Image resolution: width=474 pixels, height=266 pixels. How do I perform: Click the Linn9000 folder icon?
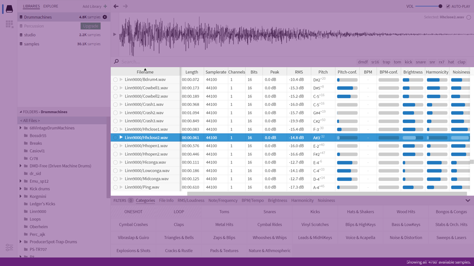pyautogui.click(x=26, y=211)
